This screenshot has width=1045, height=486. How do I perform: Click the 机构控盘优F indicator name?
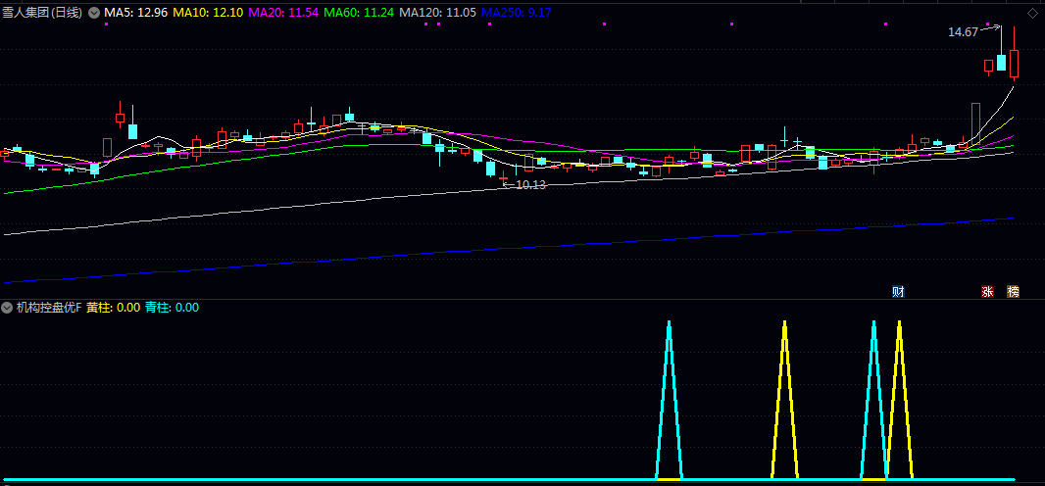tap(49, 308)
